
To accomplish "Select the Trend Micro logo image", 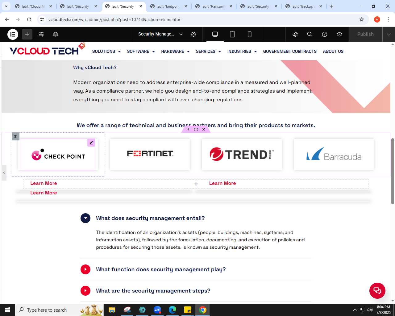I will coord(242,154).
